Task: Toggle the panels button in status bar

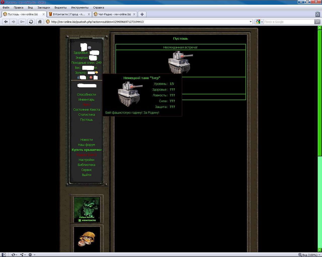Action: point(4,255)
